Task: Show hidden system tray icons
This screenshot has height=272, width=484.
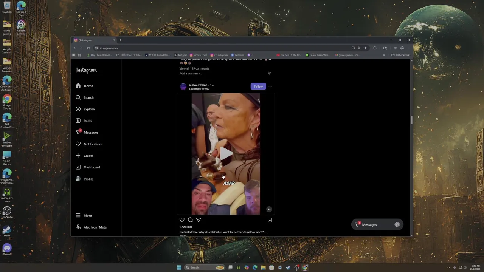Action: coord(448,267)
